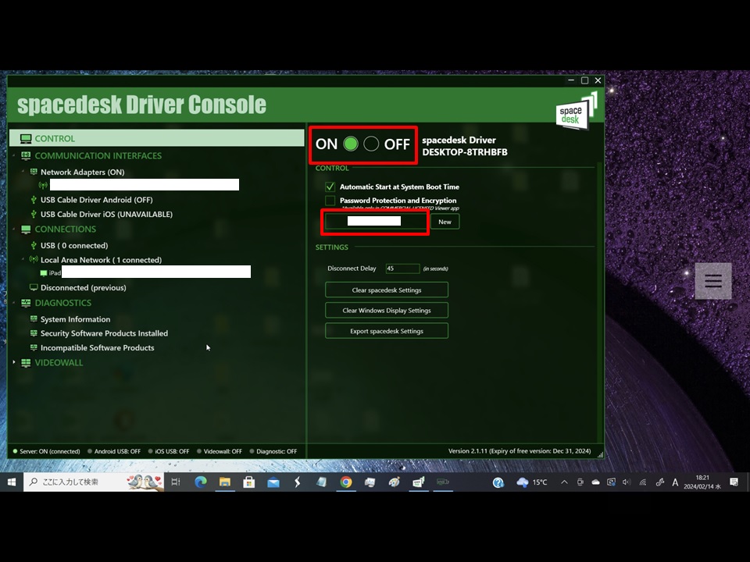Image resolution: width=750 pixels, height=562 pixels.
Task: Click the 'DESKTOP-8TRHBFB' computer name text
Action: (464, 152)
